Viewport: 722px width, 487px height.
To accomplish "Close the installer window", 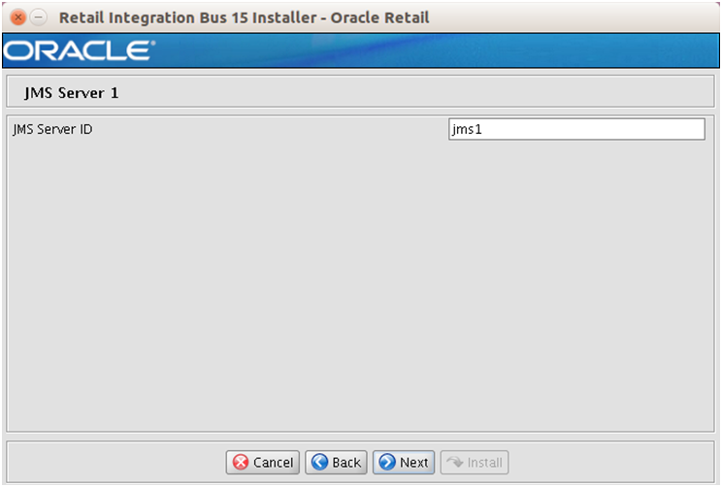I will [18, 17].
